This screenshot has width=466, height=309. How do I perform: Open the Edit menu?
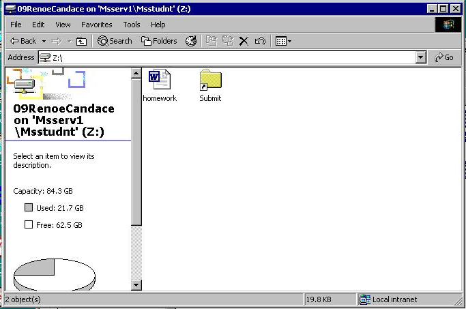[38, 25]
